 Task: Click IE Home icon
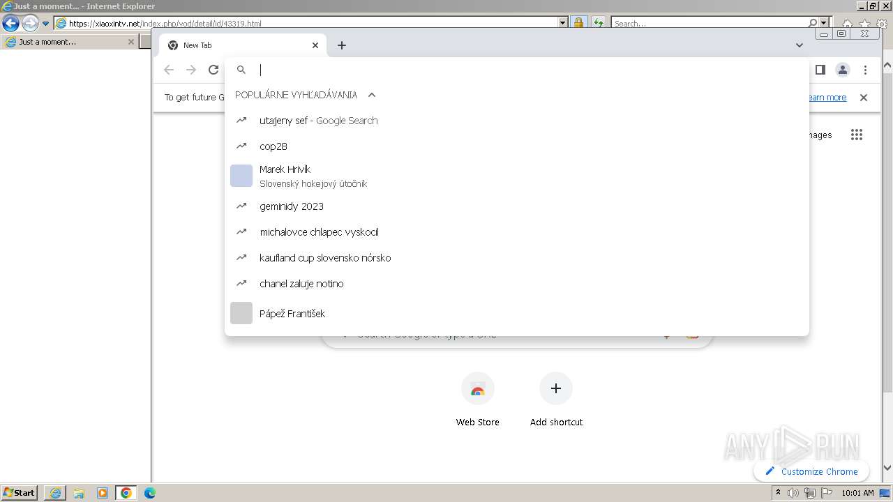tap(848, 24)
